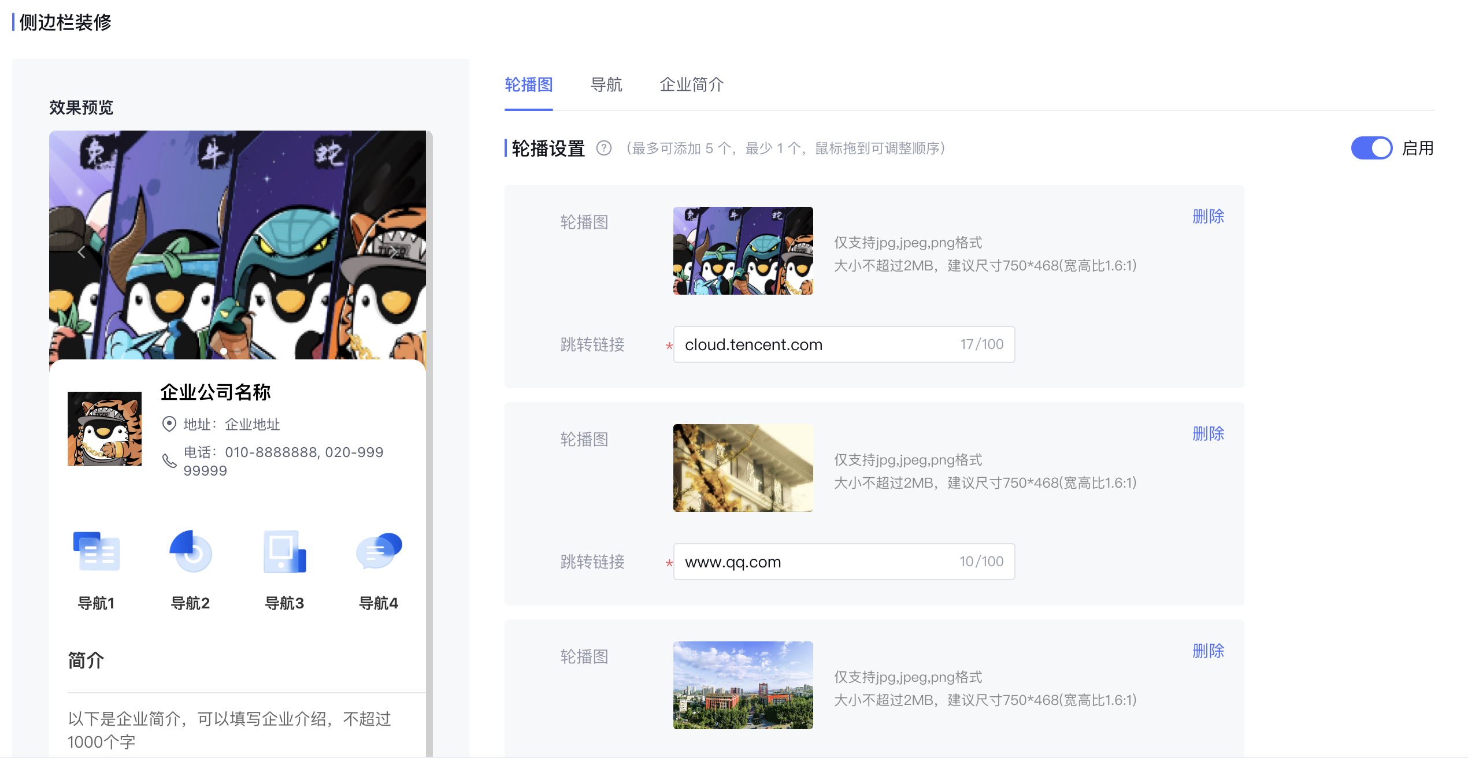The width and height of the screenshot is (1468, 765).
Task: Click the previous arrow on the preview carousel
Action: click(81, 252)
